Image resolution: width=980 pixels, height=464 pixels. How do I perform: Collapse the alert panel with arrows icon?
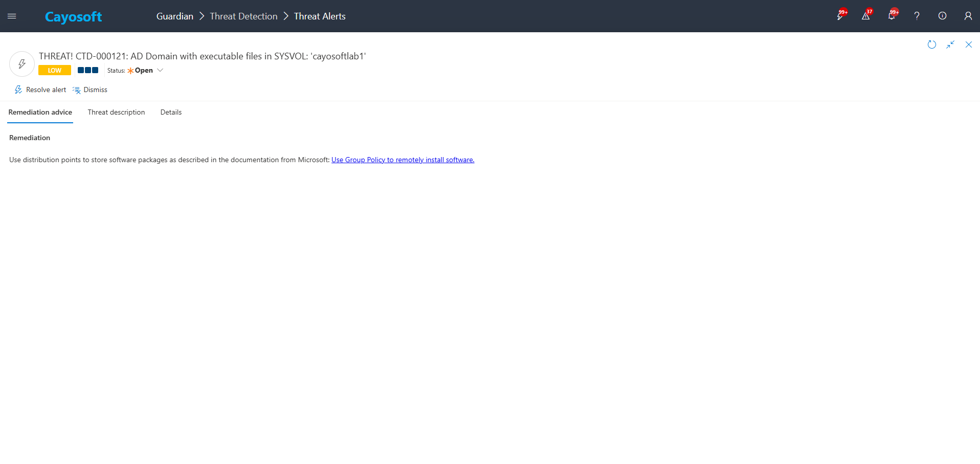pos(950,45)
